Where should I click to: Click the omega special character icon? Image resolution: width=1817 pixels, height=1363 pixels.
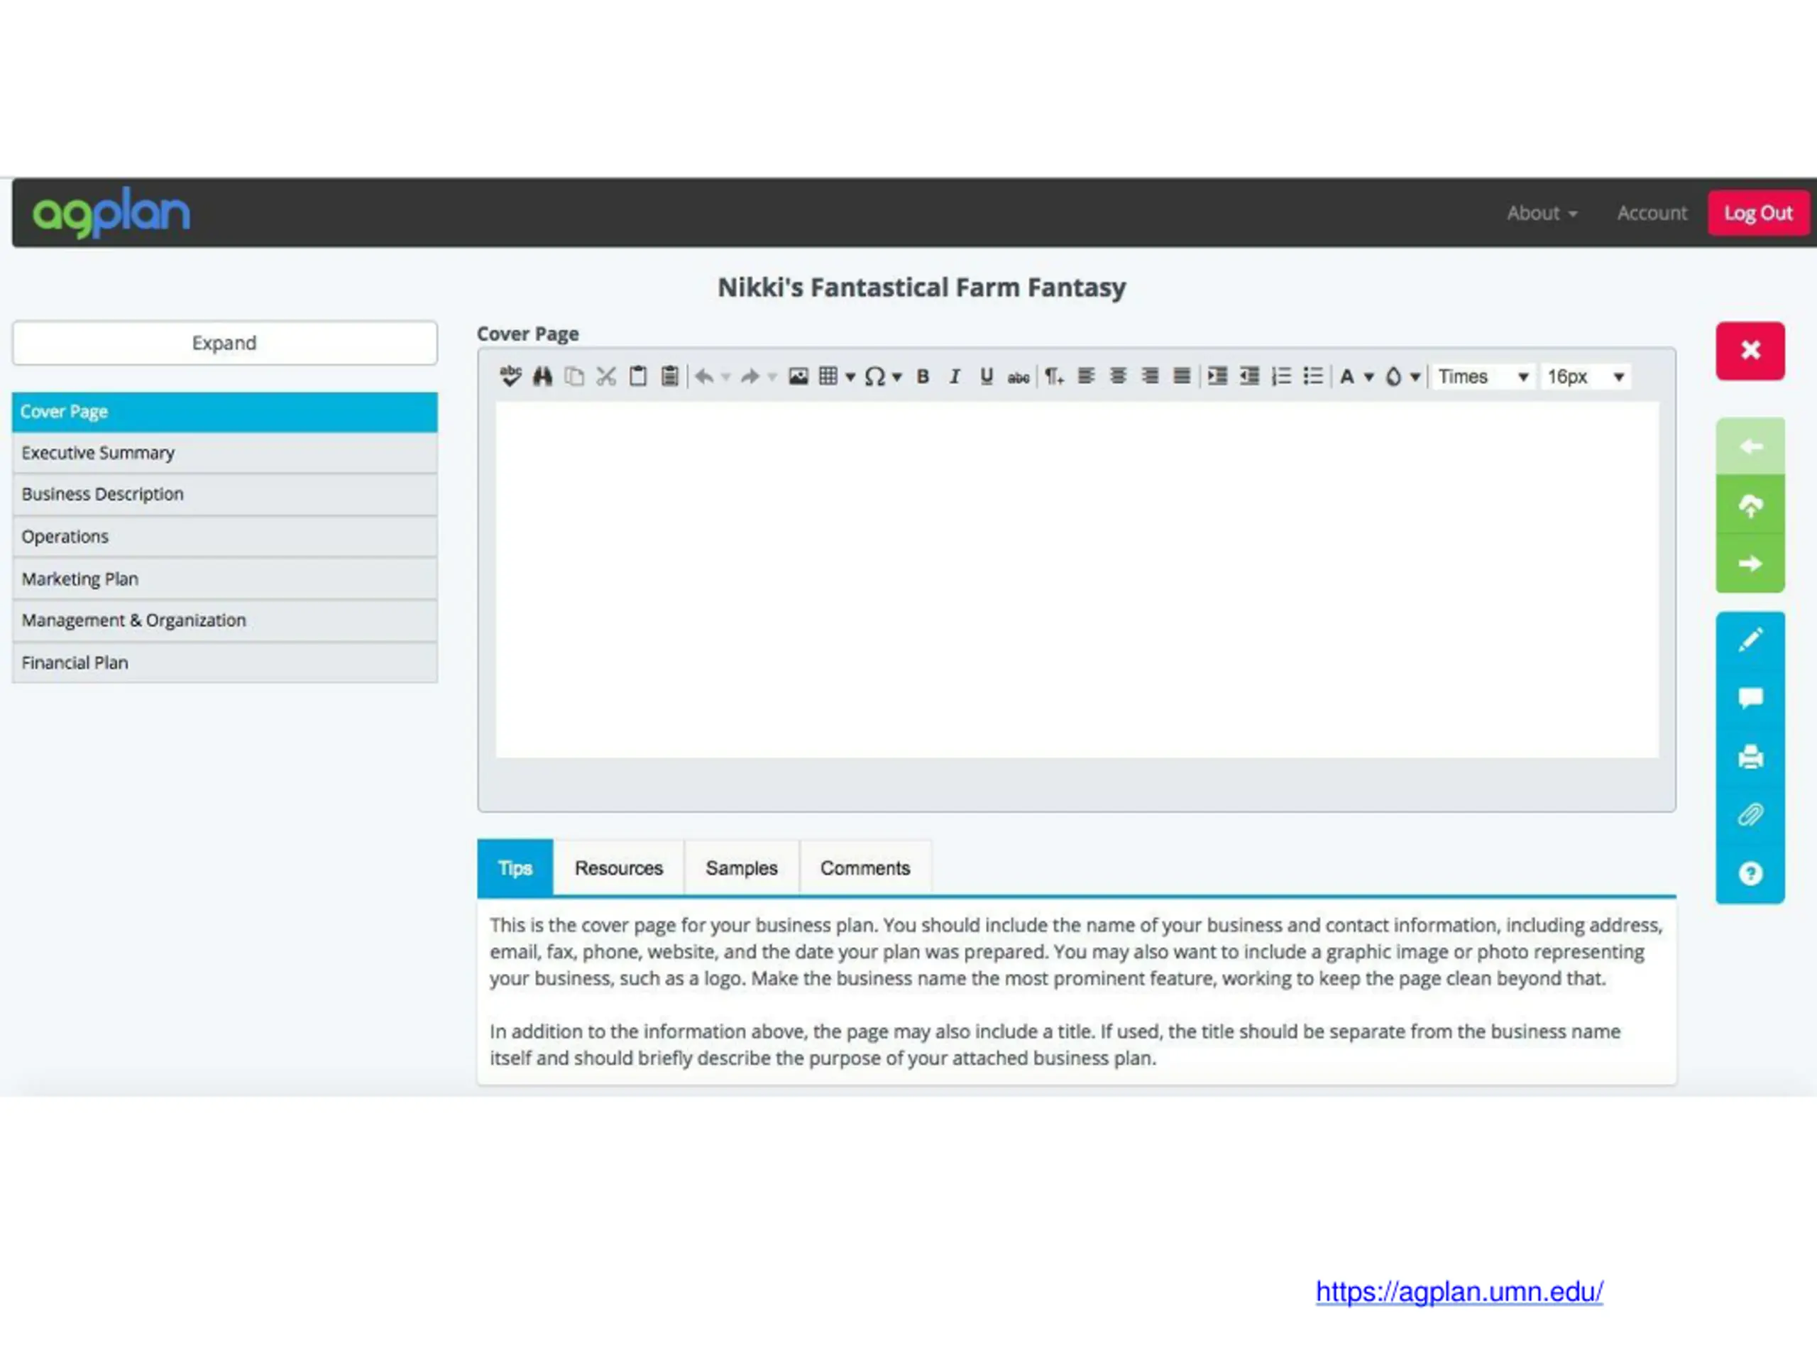tap(875, 376)
